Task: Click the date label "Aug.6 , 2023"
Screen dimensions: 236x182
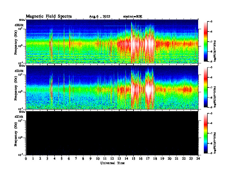Action: 100,17
